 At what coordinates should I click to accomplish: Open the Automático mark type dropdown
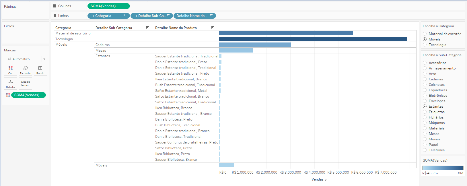pos(26,59)
